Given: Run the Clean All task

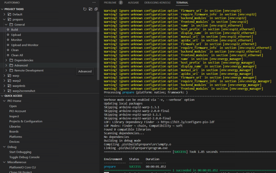Looking at the screenshot, I should tap(17, 55).
